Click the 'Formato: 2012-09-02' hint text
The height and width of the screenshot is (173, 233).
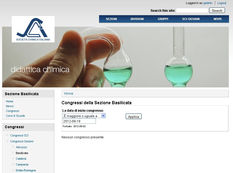point(74,126)
